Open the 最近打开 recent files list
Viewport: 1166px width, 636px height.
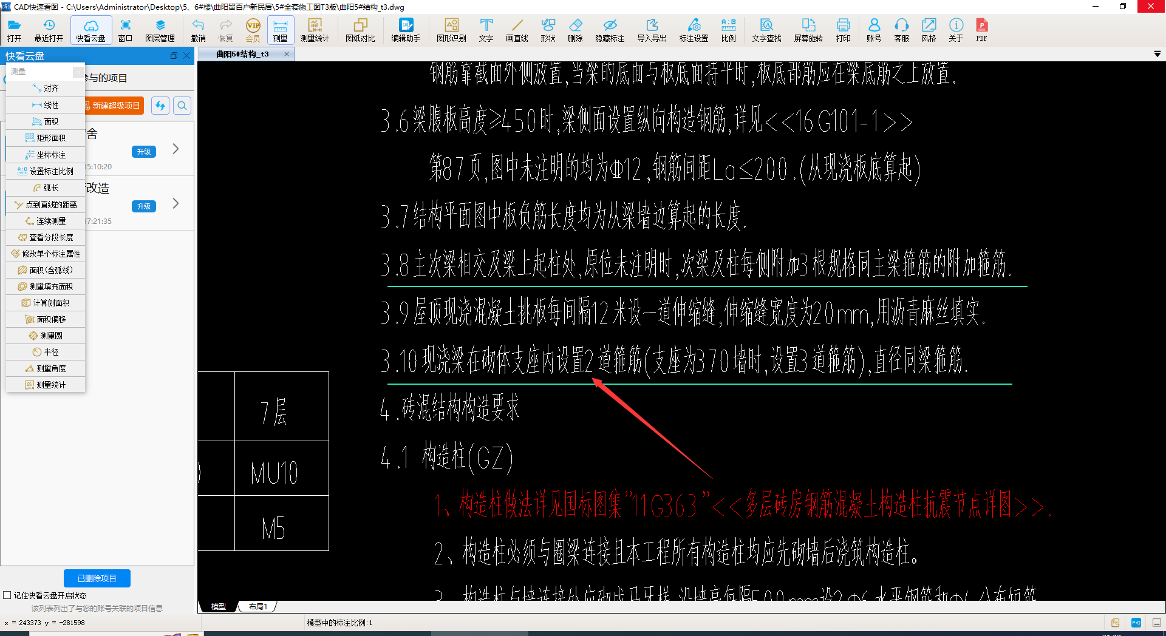point(49,30)
